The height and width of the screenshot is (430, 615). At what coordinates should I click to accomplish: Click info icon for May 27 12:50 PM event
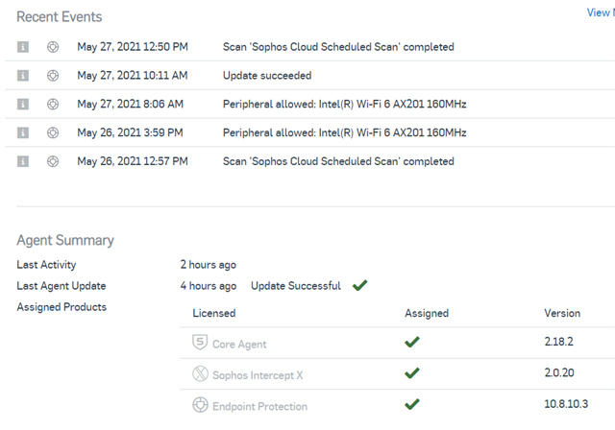(x=23, y=47)
